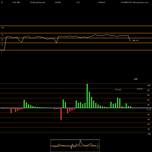152x152 pixels.
Task: Click the RSI value label 36.51
Action: pyautogui.click(x=135, y=40)
